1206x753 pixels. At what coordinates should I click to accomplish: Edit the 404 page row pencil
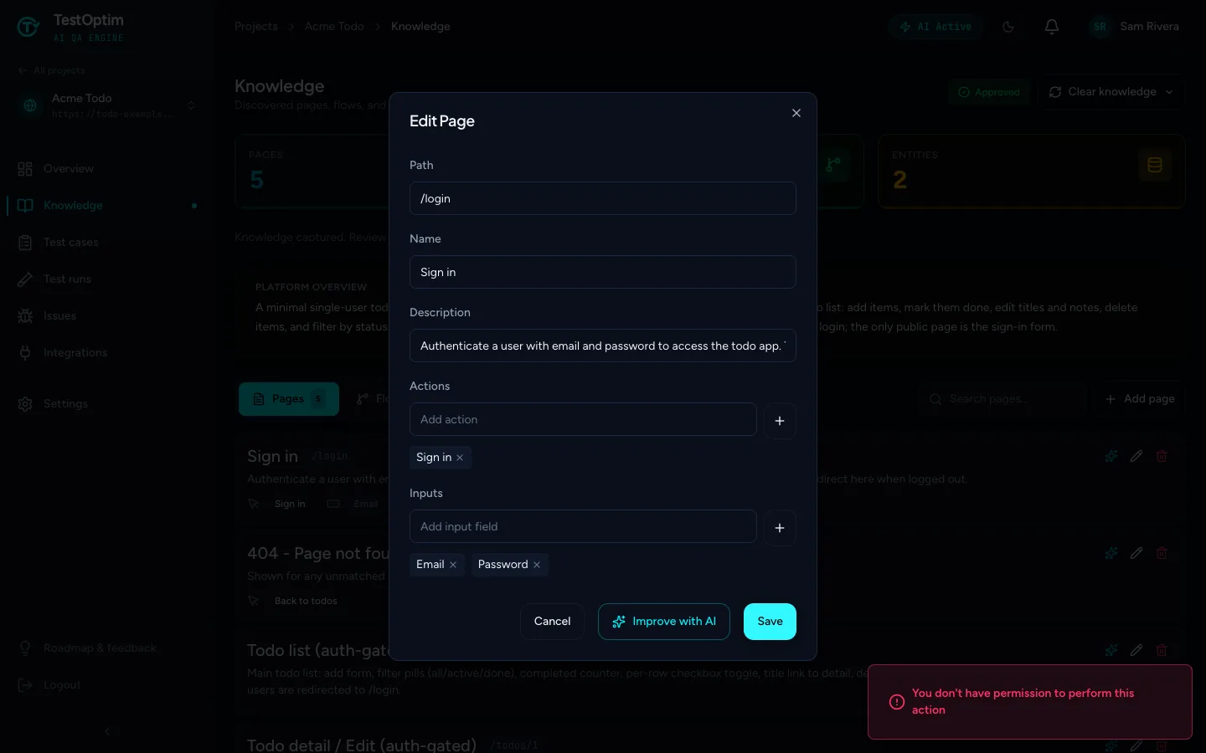pyautogui.click(x=1136, y=553)
